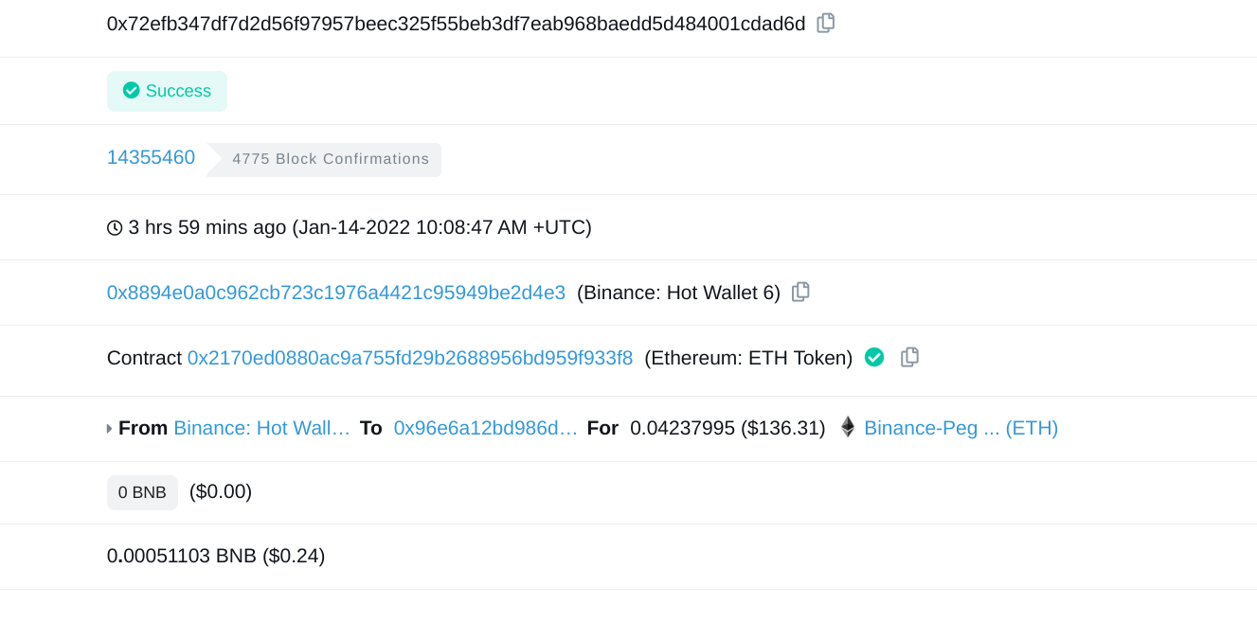Select the 4775 Block Confirmations label

[330, 159]
